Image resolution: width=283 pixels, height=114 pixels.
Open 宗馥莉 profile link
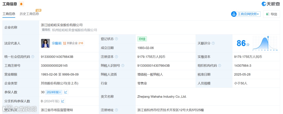tap(57, 43)
